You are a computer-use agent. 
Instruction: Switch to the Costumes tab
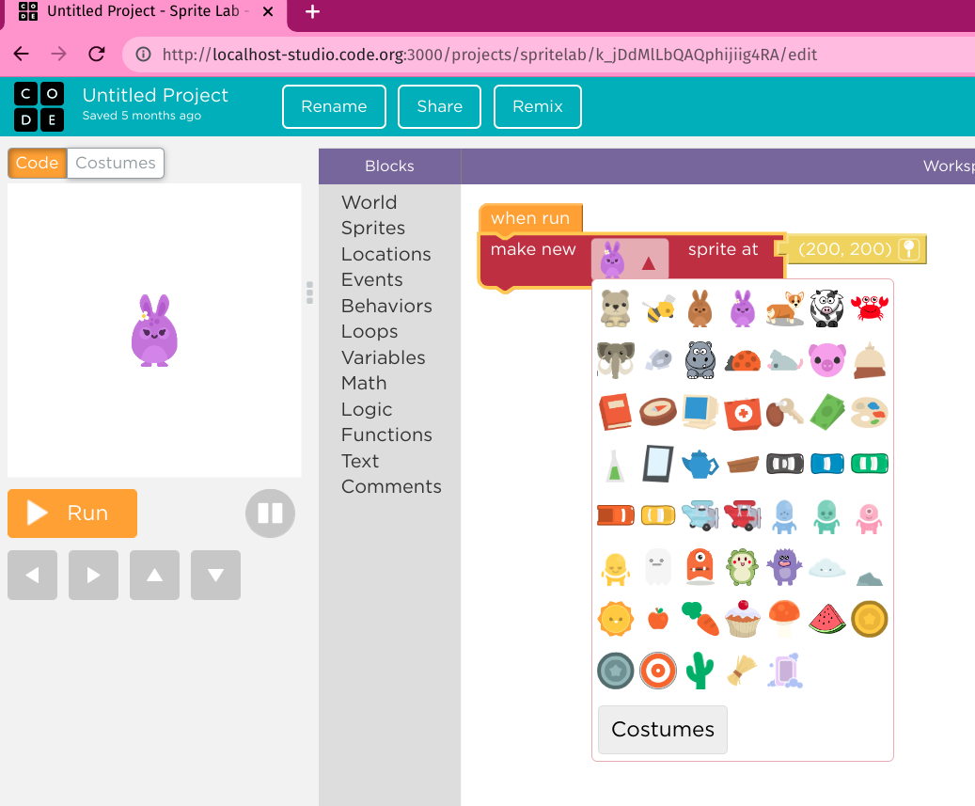115,163
